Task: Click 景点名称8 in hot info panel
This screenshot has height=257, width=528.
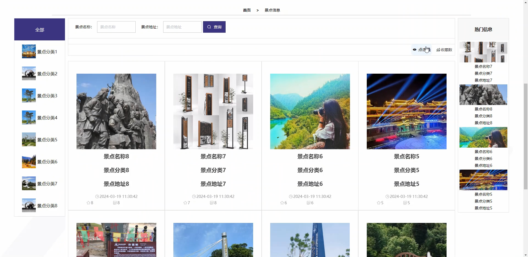Action: tap(483, 109)
